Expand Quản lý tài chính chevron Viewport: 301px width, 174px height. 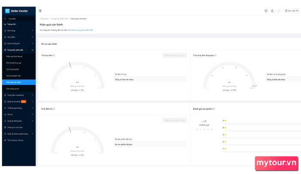point(32,101)
